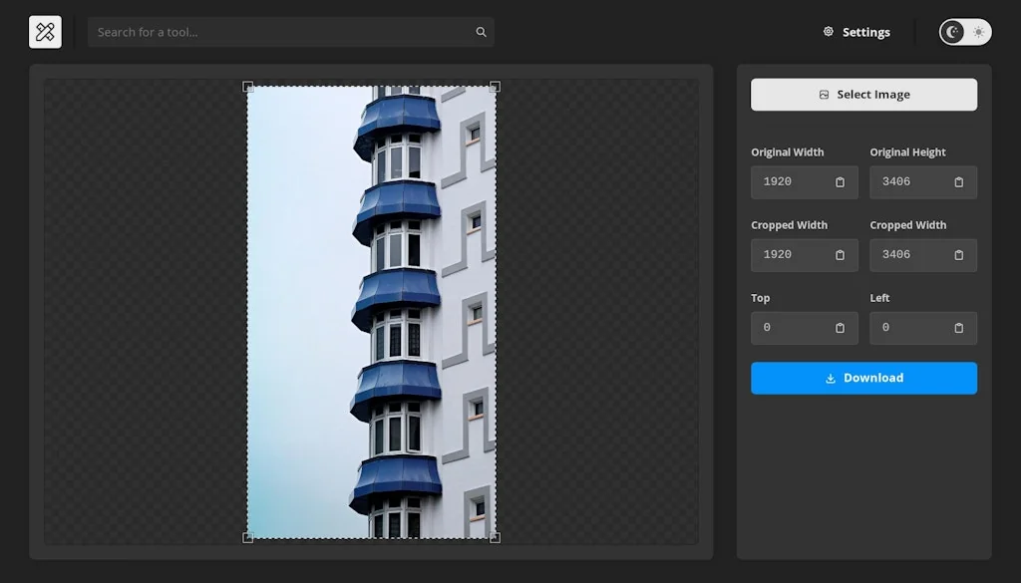Click the building image in crop area
The image size is (1021, 583).
(x=371, y=312)
